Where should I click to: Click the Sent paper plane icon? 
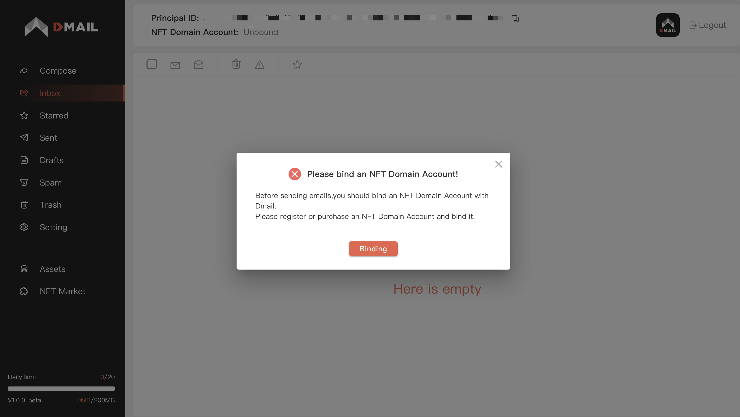(24, 138)
